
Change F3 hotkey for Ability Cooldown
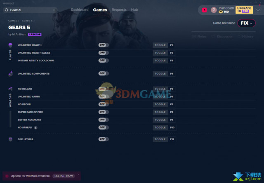(172, 61)
